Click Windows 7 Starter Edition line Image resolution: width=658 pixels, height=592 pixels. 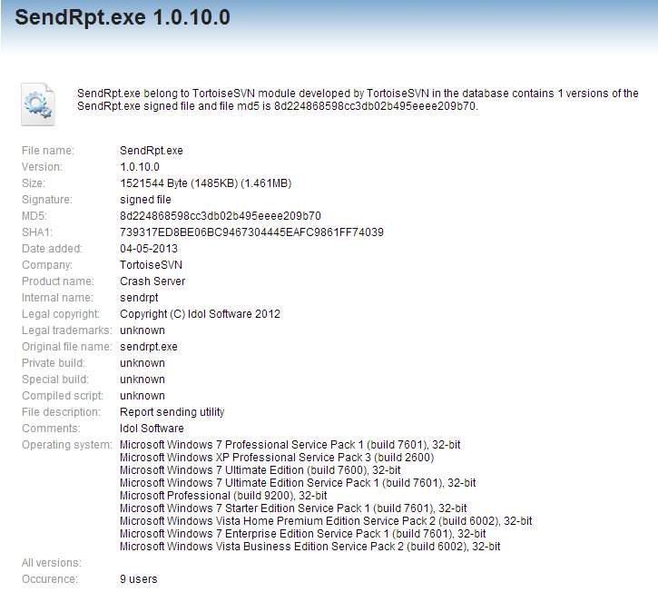(293, 508)
